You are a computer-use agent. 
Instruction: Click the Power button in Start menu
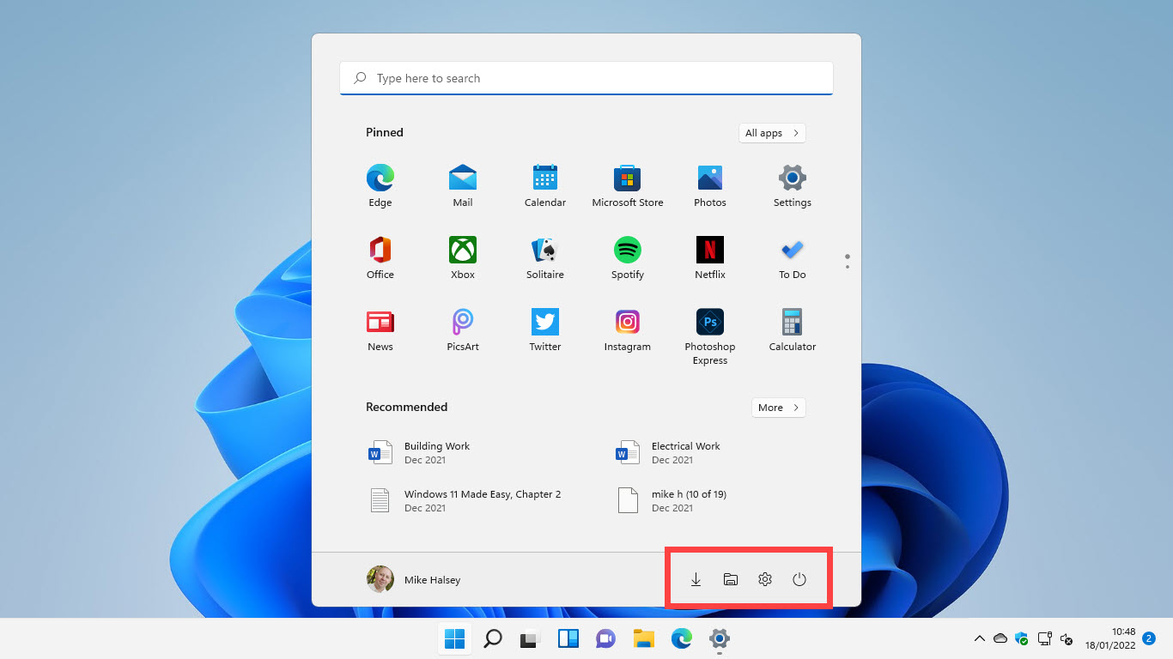(799, 580)
